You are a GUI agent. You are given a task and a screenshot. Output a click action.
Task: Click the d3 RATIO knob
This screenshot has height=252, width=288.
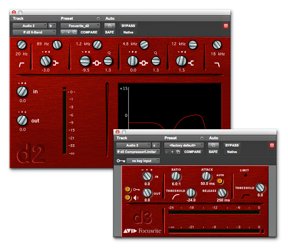click(x=176, y=176)
